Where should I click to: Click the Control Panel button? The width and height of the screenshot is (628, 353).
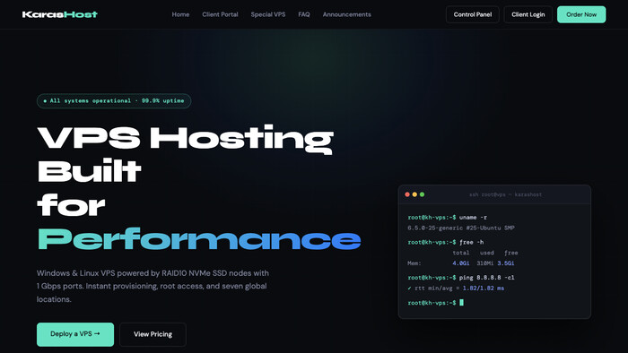tap(473, 14)
